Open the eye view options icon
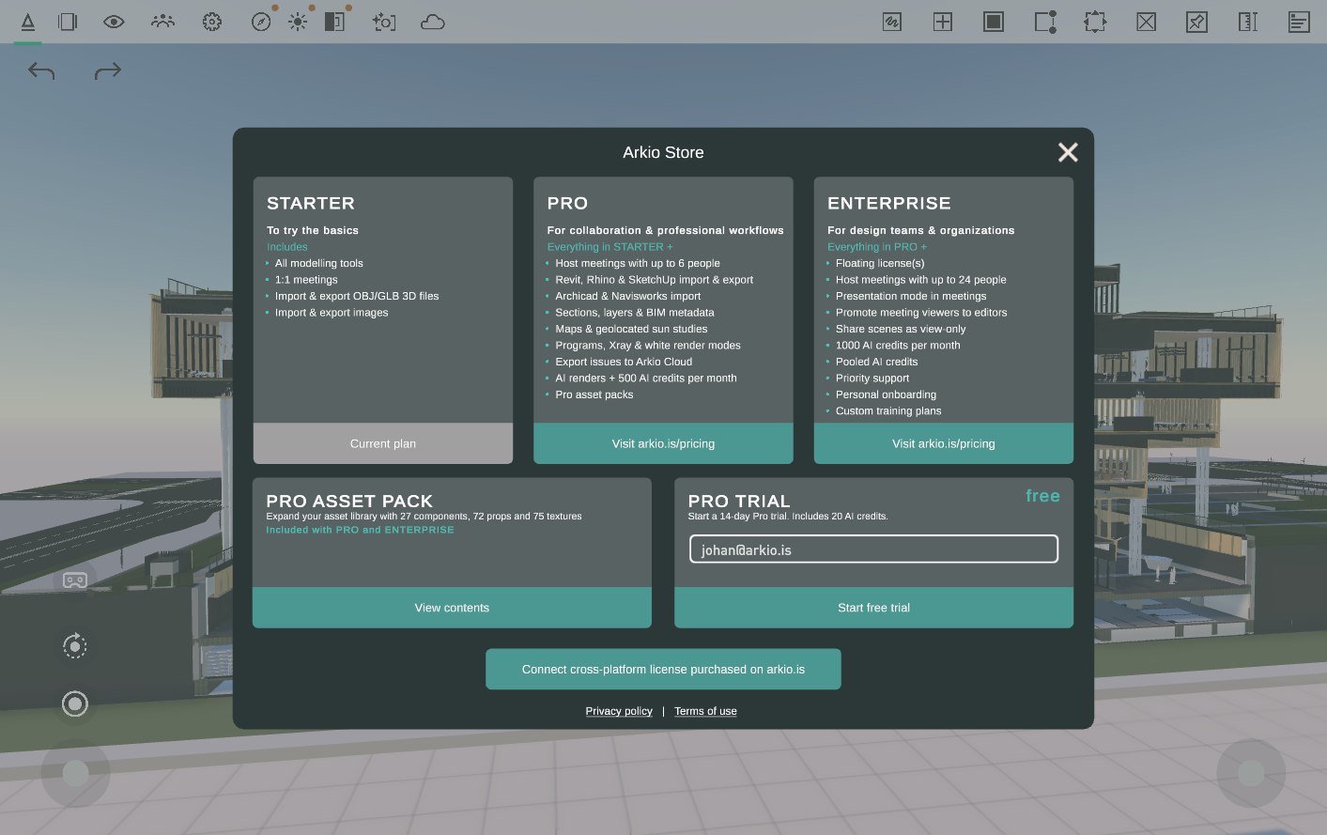 114,22
